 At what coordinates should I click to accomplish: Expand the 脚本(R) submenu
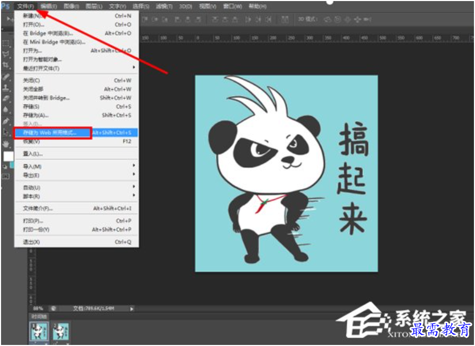[76, 196]
